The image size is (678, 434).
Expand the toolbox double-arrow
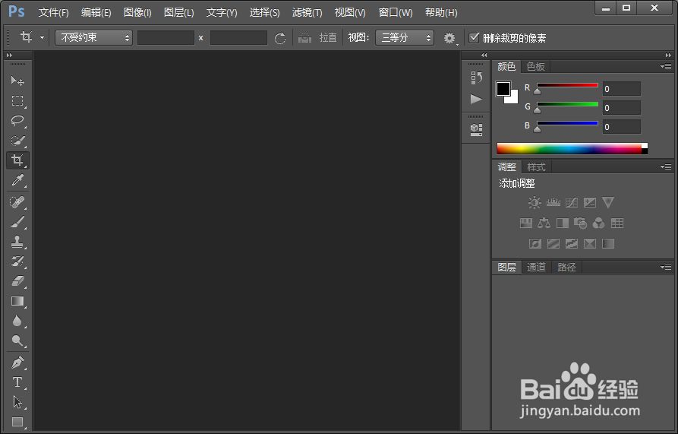9,55
